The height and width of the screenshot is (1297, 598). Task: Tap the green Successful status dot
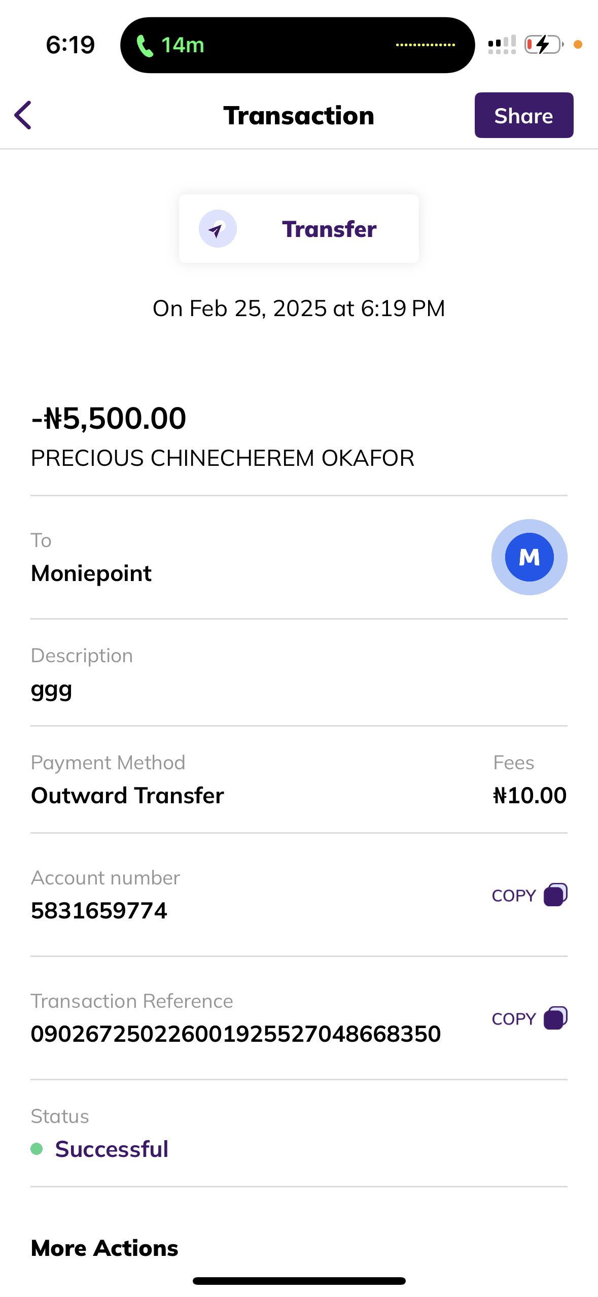point(37,1148)
